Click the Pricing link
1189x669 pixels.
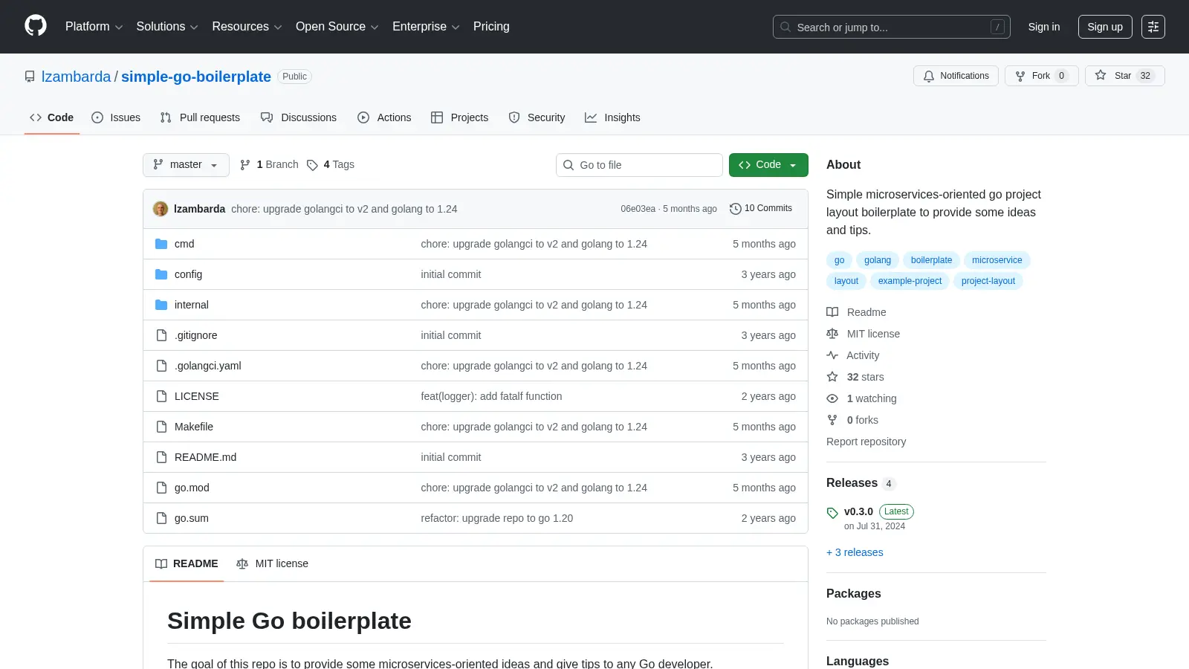491,27
